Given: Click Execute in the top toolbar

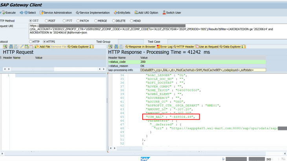Looking at the screenshot, I should tap(9, 13).
